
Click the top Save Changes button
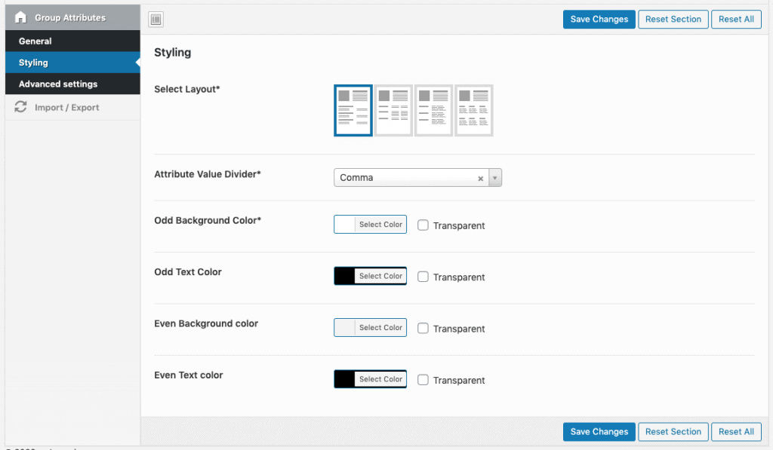pyautogui.click(x=599, y=20)
